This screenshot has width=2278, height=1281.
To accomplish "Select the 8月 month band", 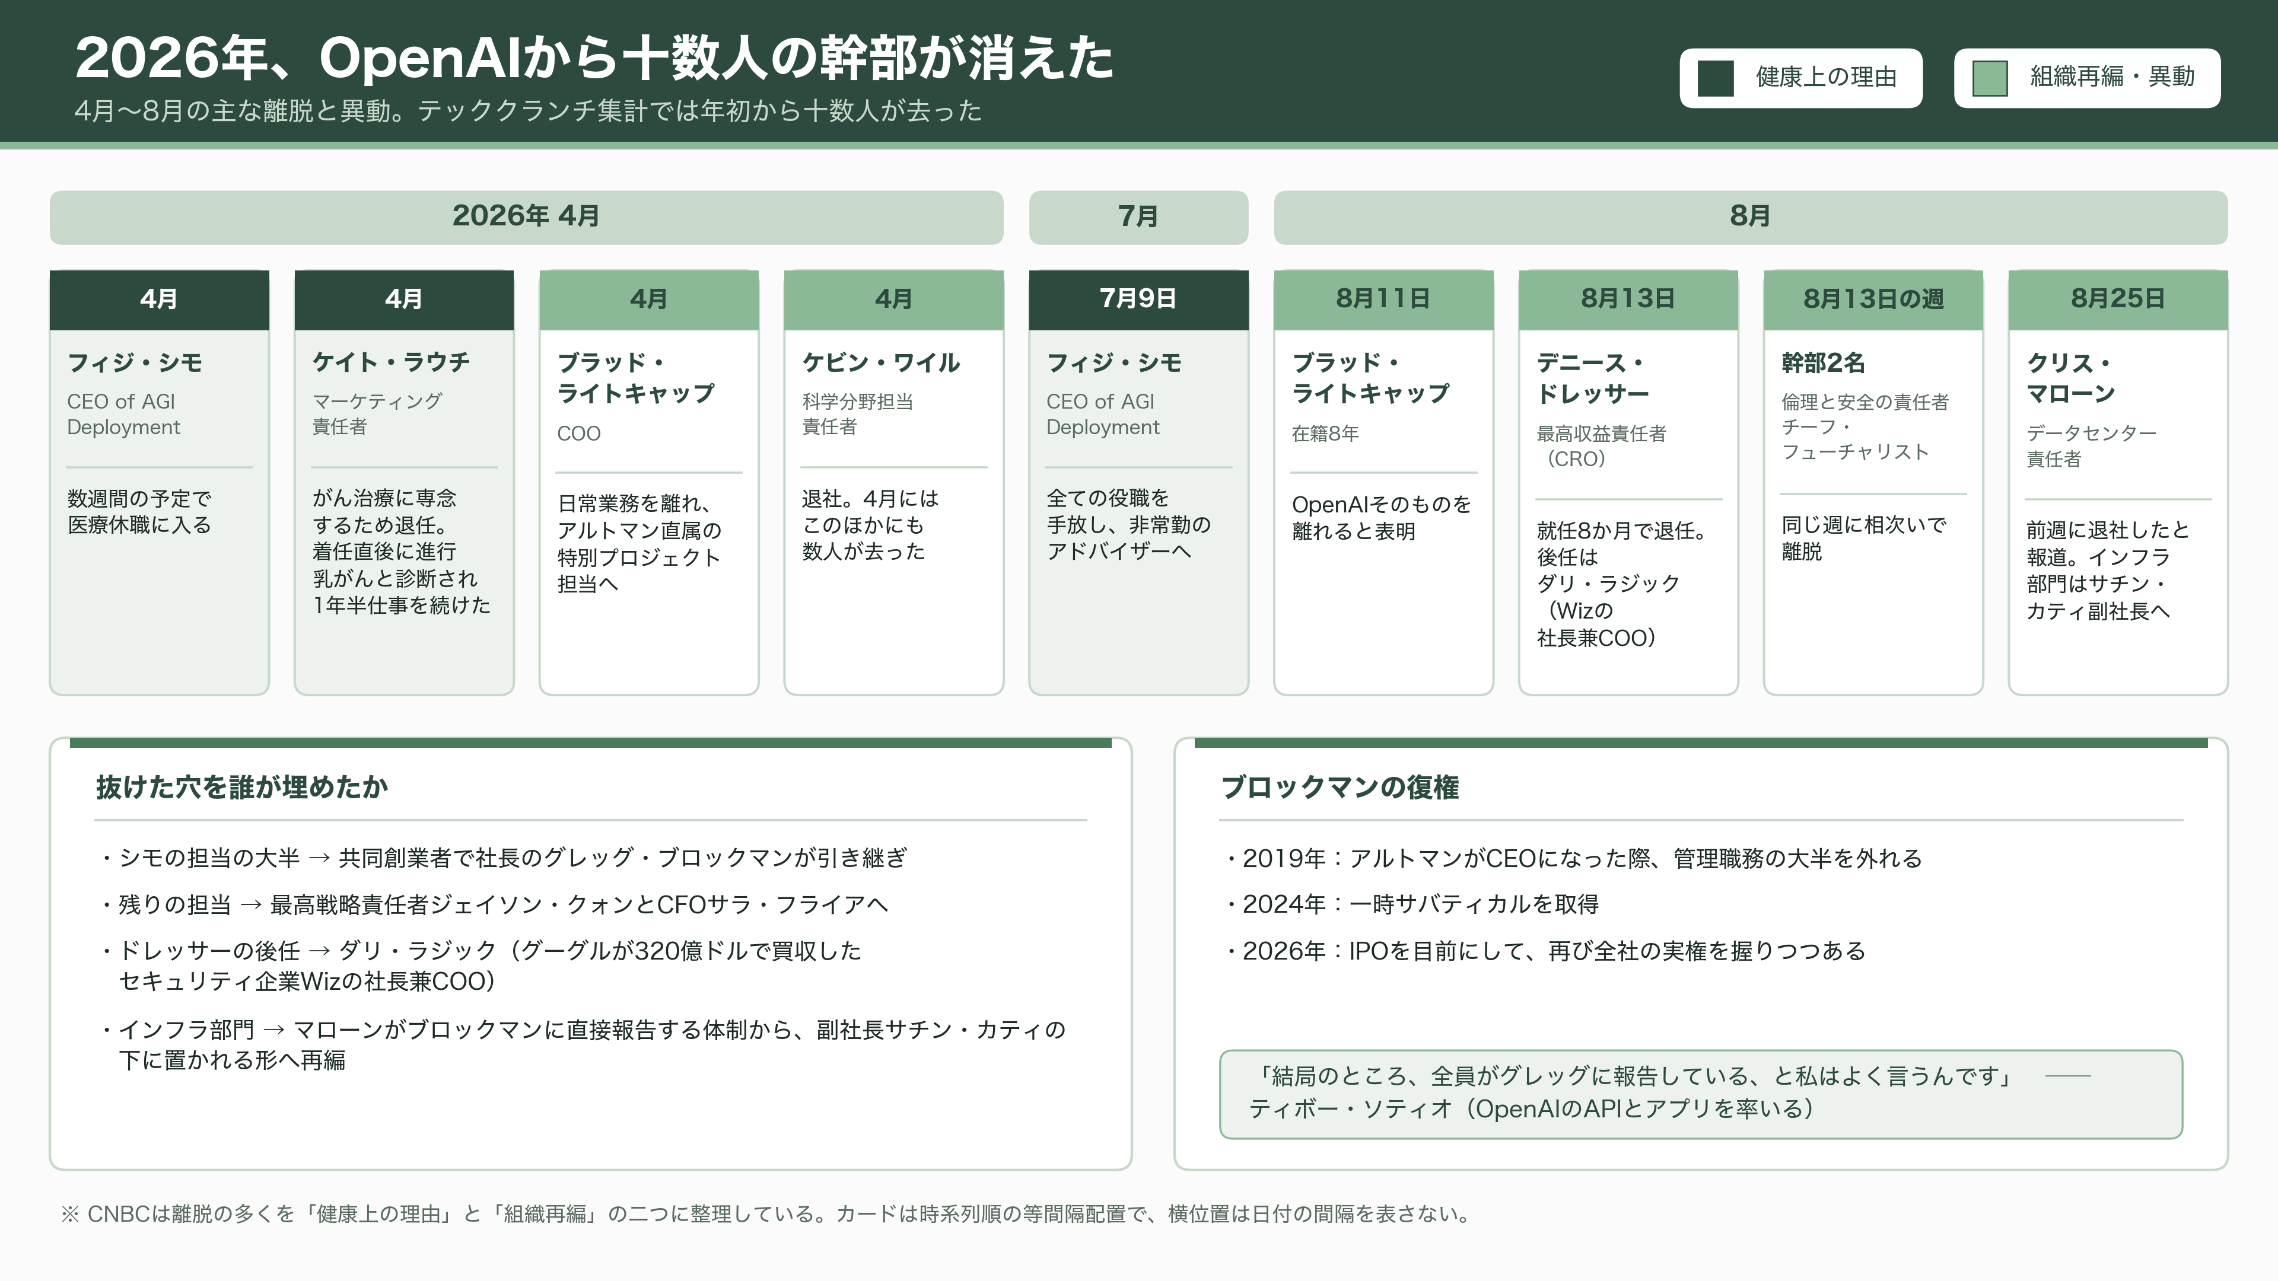I will [1750, 216].
